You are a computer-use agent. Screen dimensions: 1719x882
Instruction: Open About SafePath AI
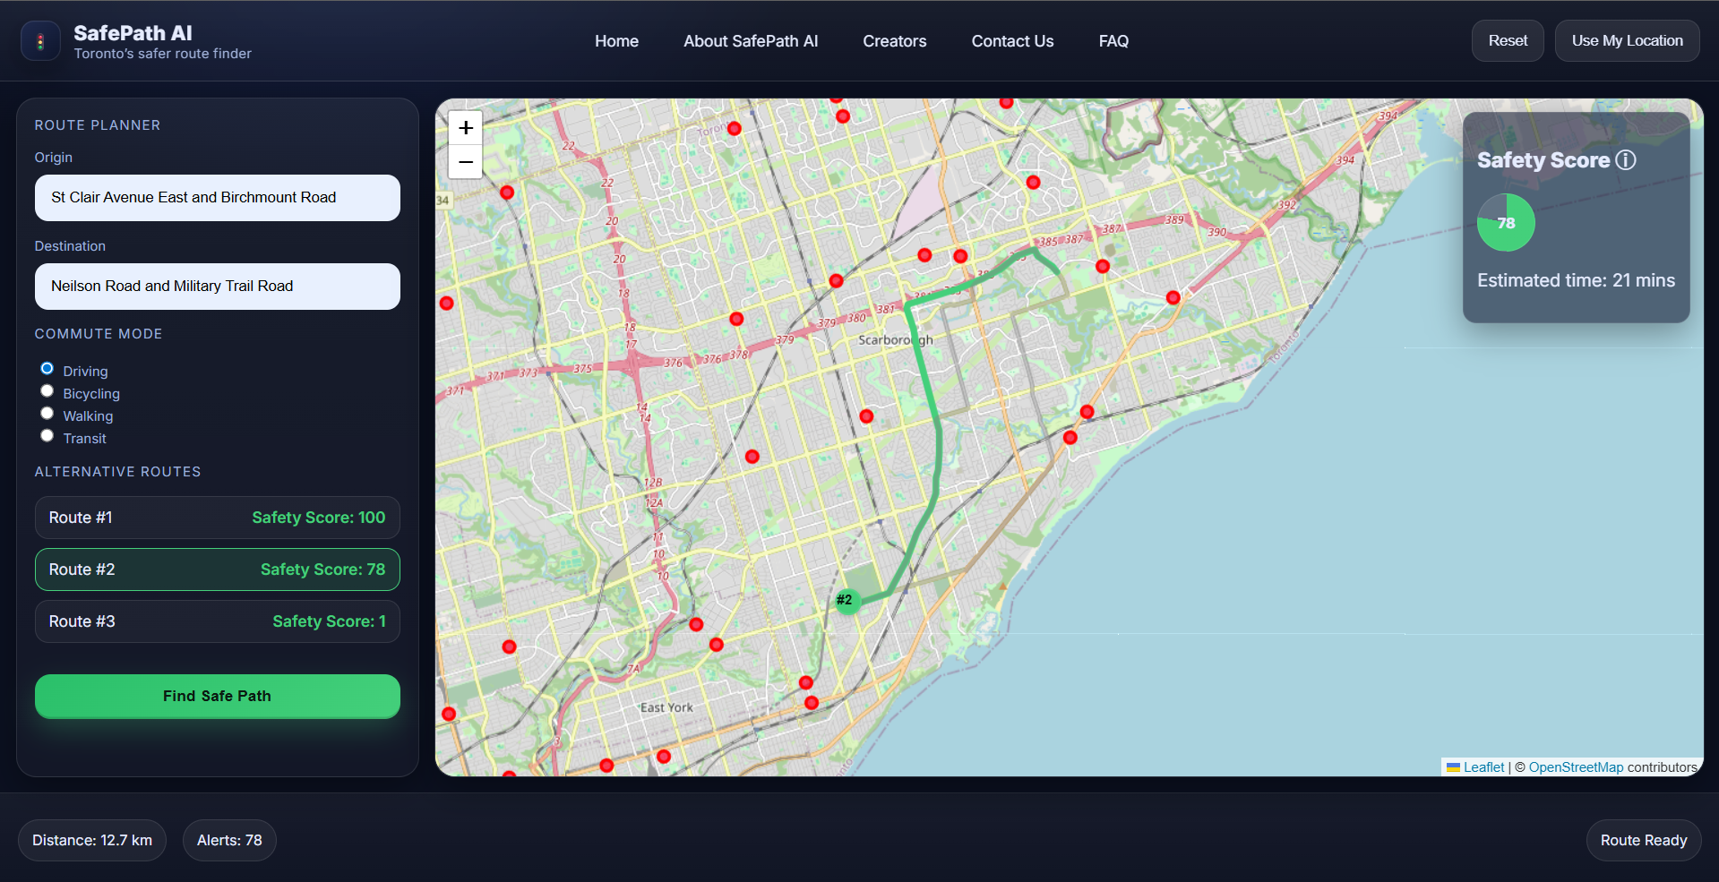[751, 41]
